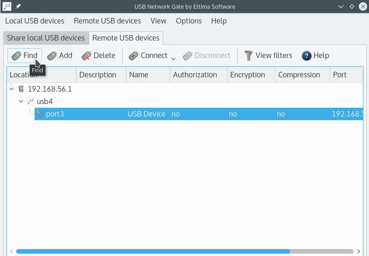The image size is (369, 256).
Task: Click the Delete toolbar button
Action: pos(99,56)
